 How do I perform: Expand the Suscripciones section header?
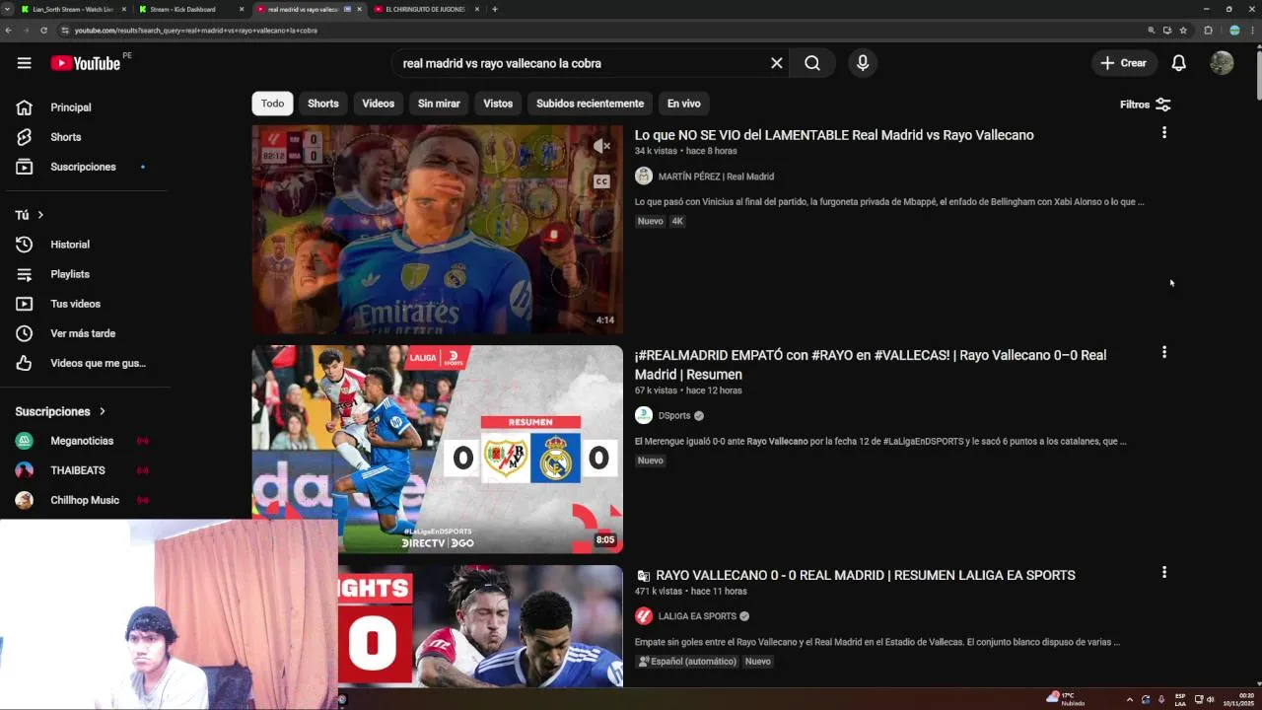(60, 411)
